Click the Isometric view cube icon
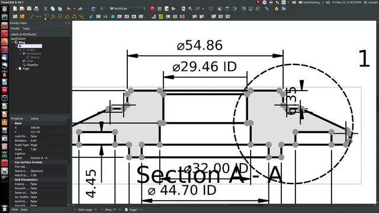The height and width of the screenshot is (213, 379). 211,9
